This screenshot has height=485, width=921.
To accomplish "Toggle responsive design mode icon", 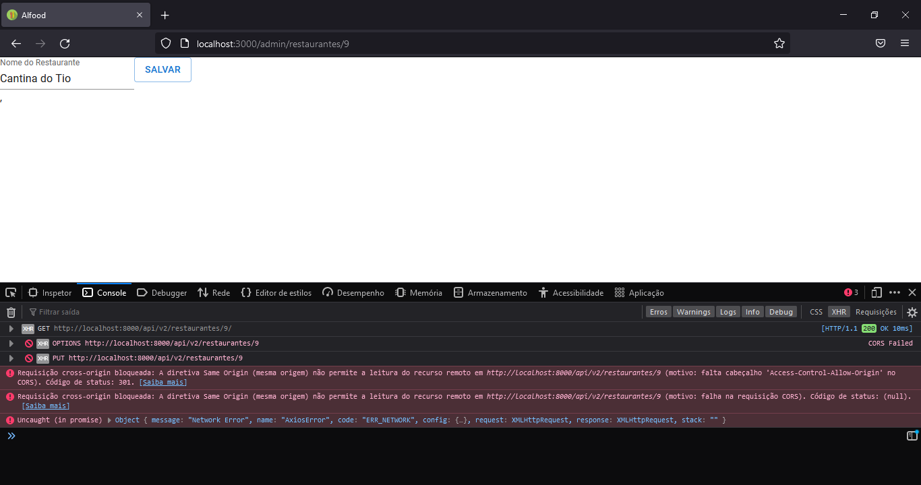I will [x=877, y=292].
